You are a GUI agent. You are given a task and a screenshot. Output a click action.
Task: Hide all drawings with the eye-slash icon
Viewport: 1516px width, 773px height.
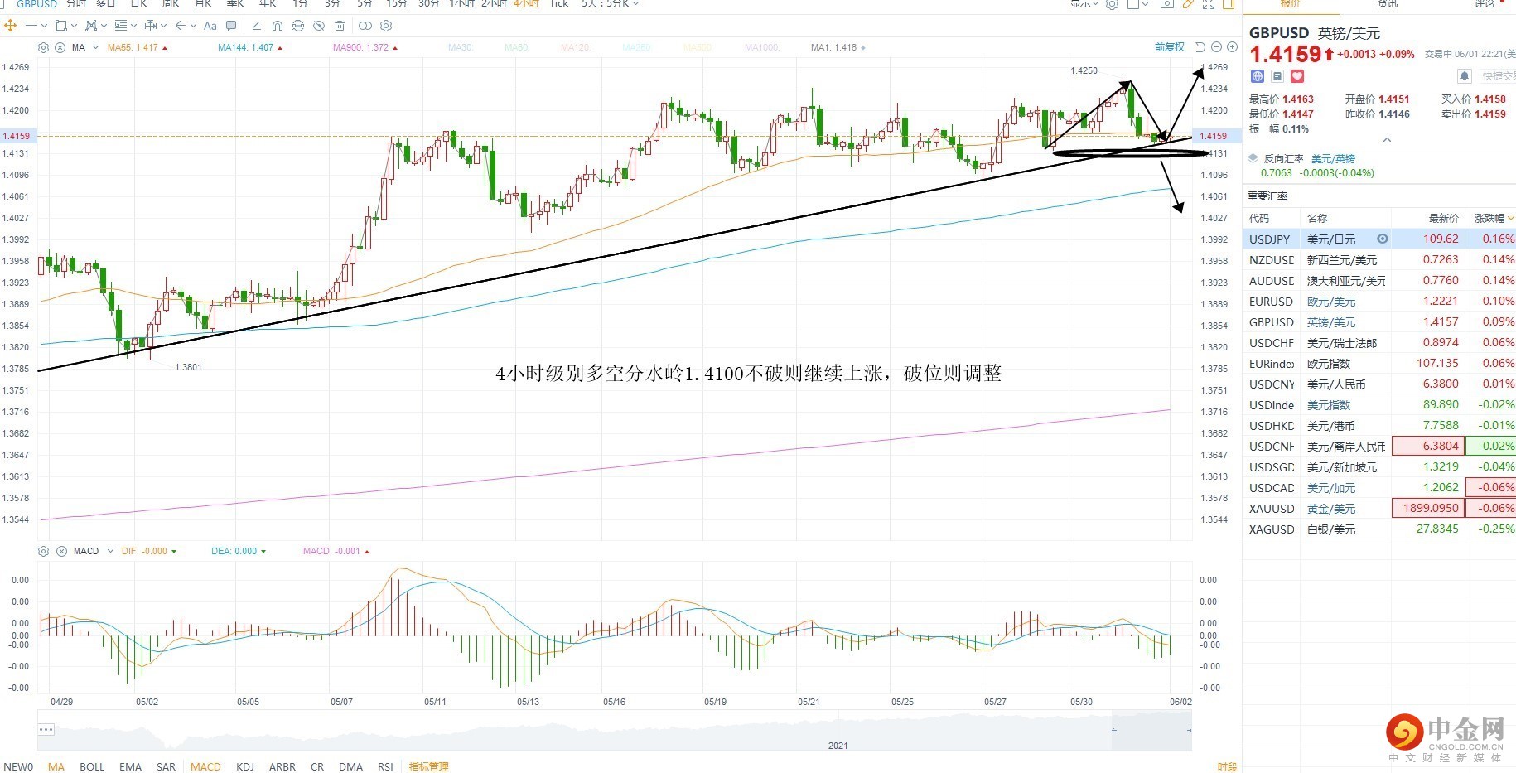tap(319, 26)
